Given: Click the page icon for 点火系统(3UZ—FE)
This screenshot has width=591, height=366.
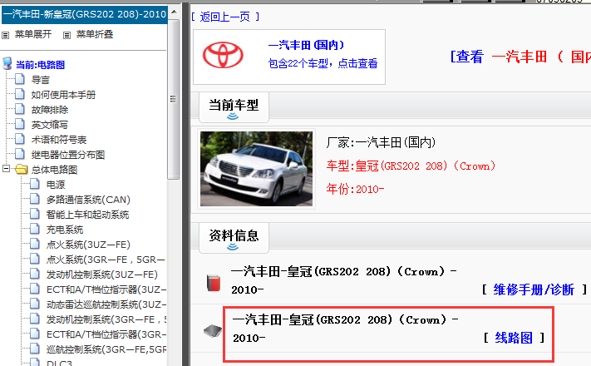Looking at the screenshot, I should (35, 244).
